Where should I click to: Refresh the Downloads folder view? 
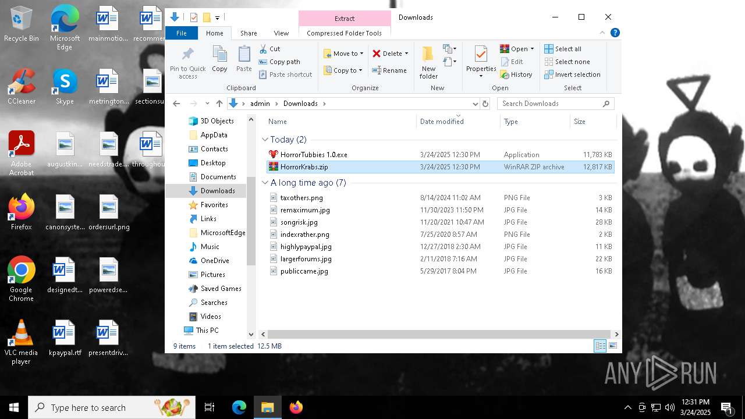(x=485, y=104)
